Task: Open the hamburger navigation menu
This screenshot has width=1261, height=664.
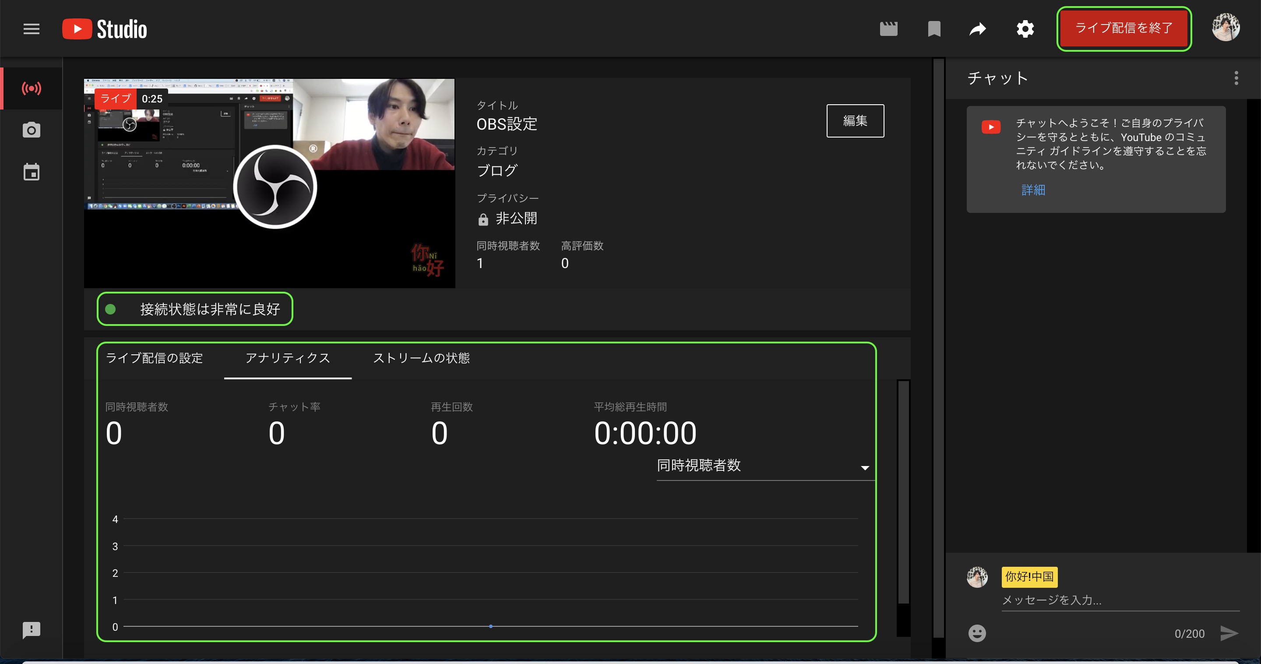Action: (32, 29)
